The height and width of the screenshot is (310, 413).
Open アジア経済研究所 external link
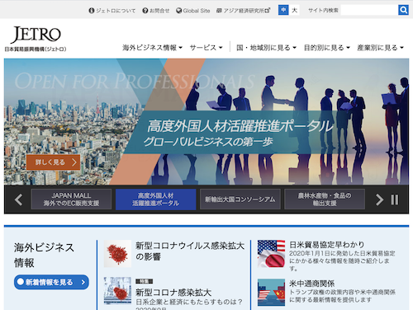(244, 11)
